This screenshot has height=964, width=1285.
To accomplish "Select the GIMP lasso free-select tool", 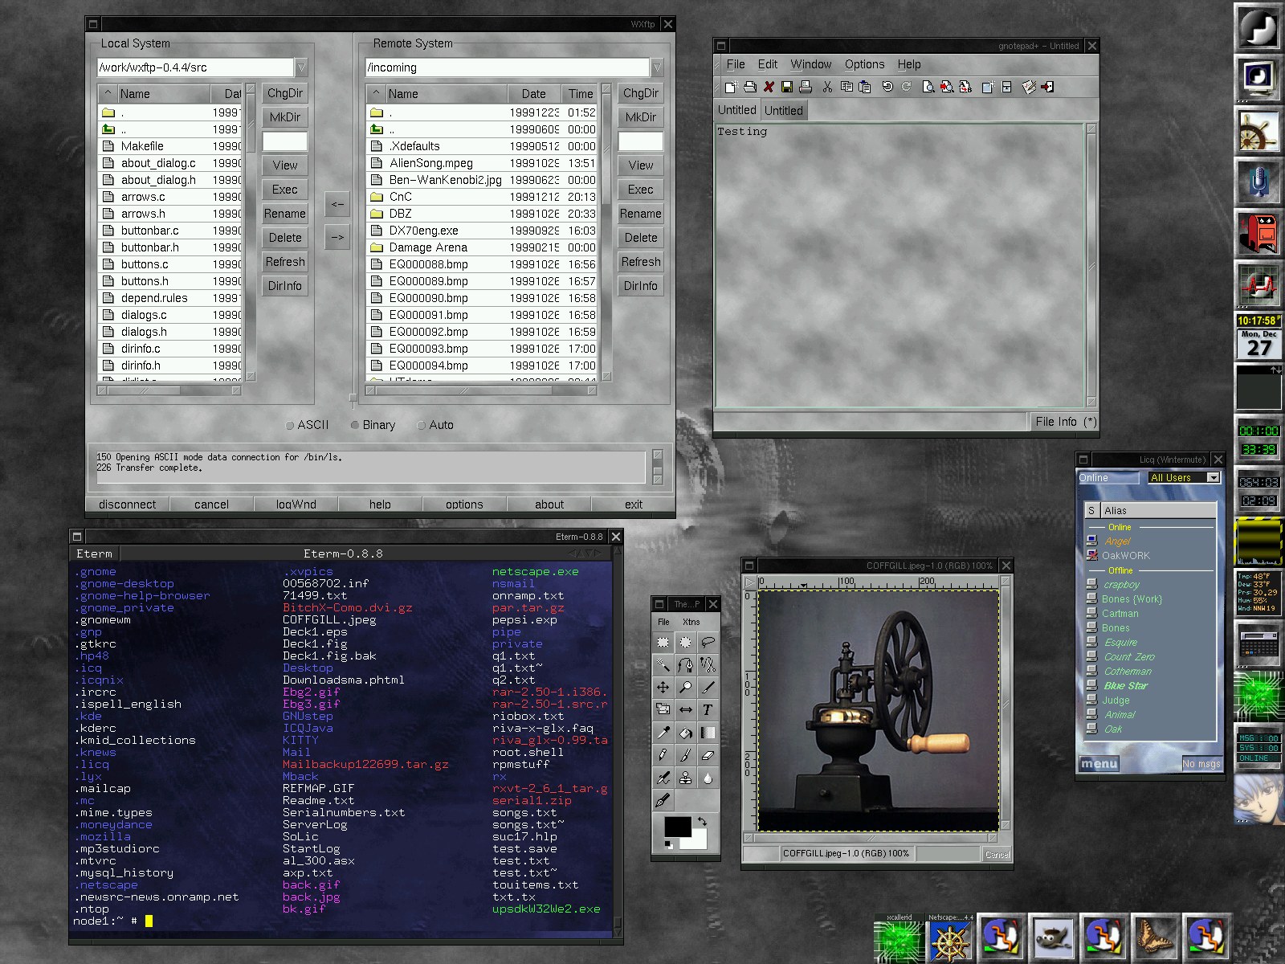I will [x=708, y=643].
